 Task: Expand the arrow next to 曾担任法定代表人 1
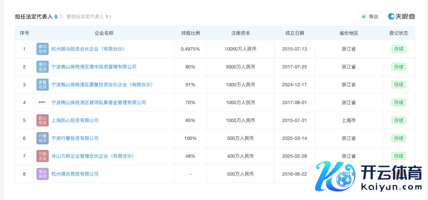click(x=110, y=17)
